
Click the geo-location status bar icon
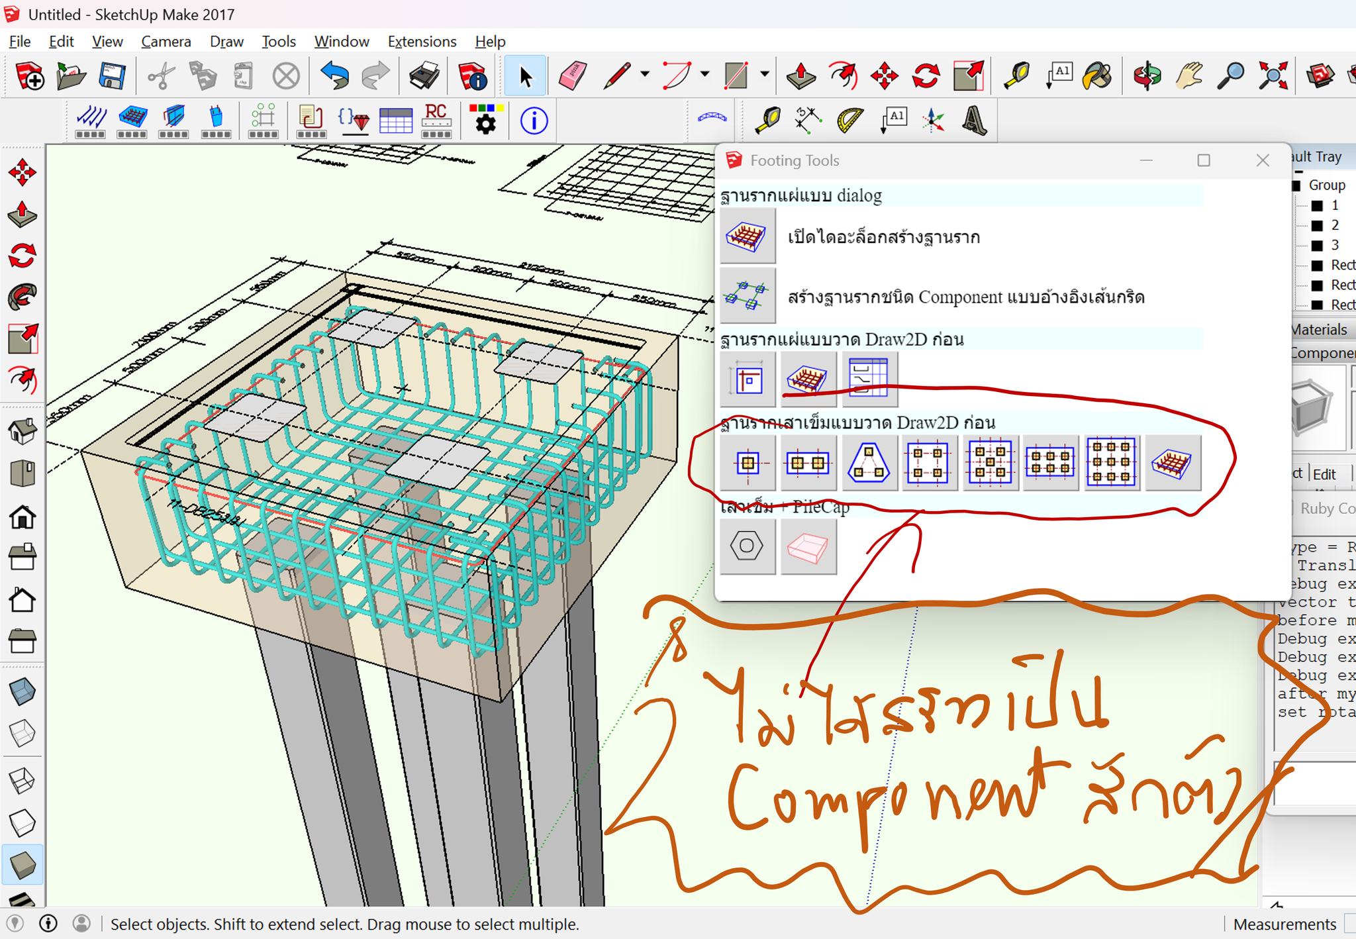point(15,924)
